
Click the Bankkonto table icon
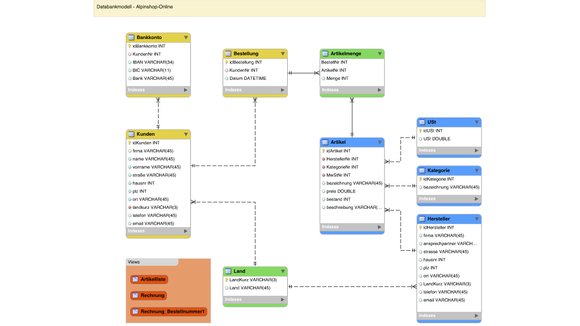131,37
